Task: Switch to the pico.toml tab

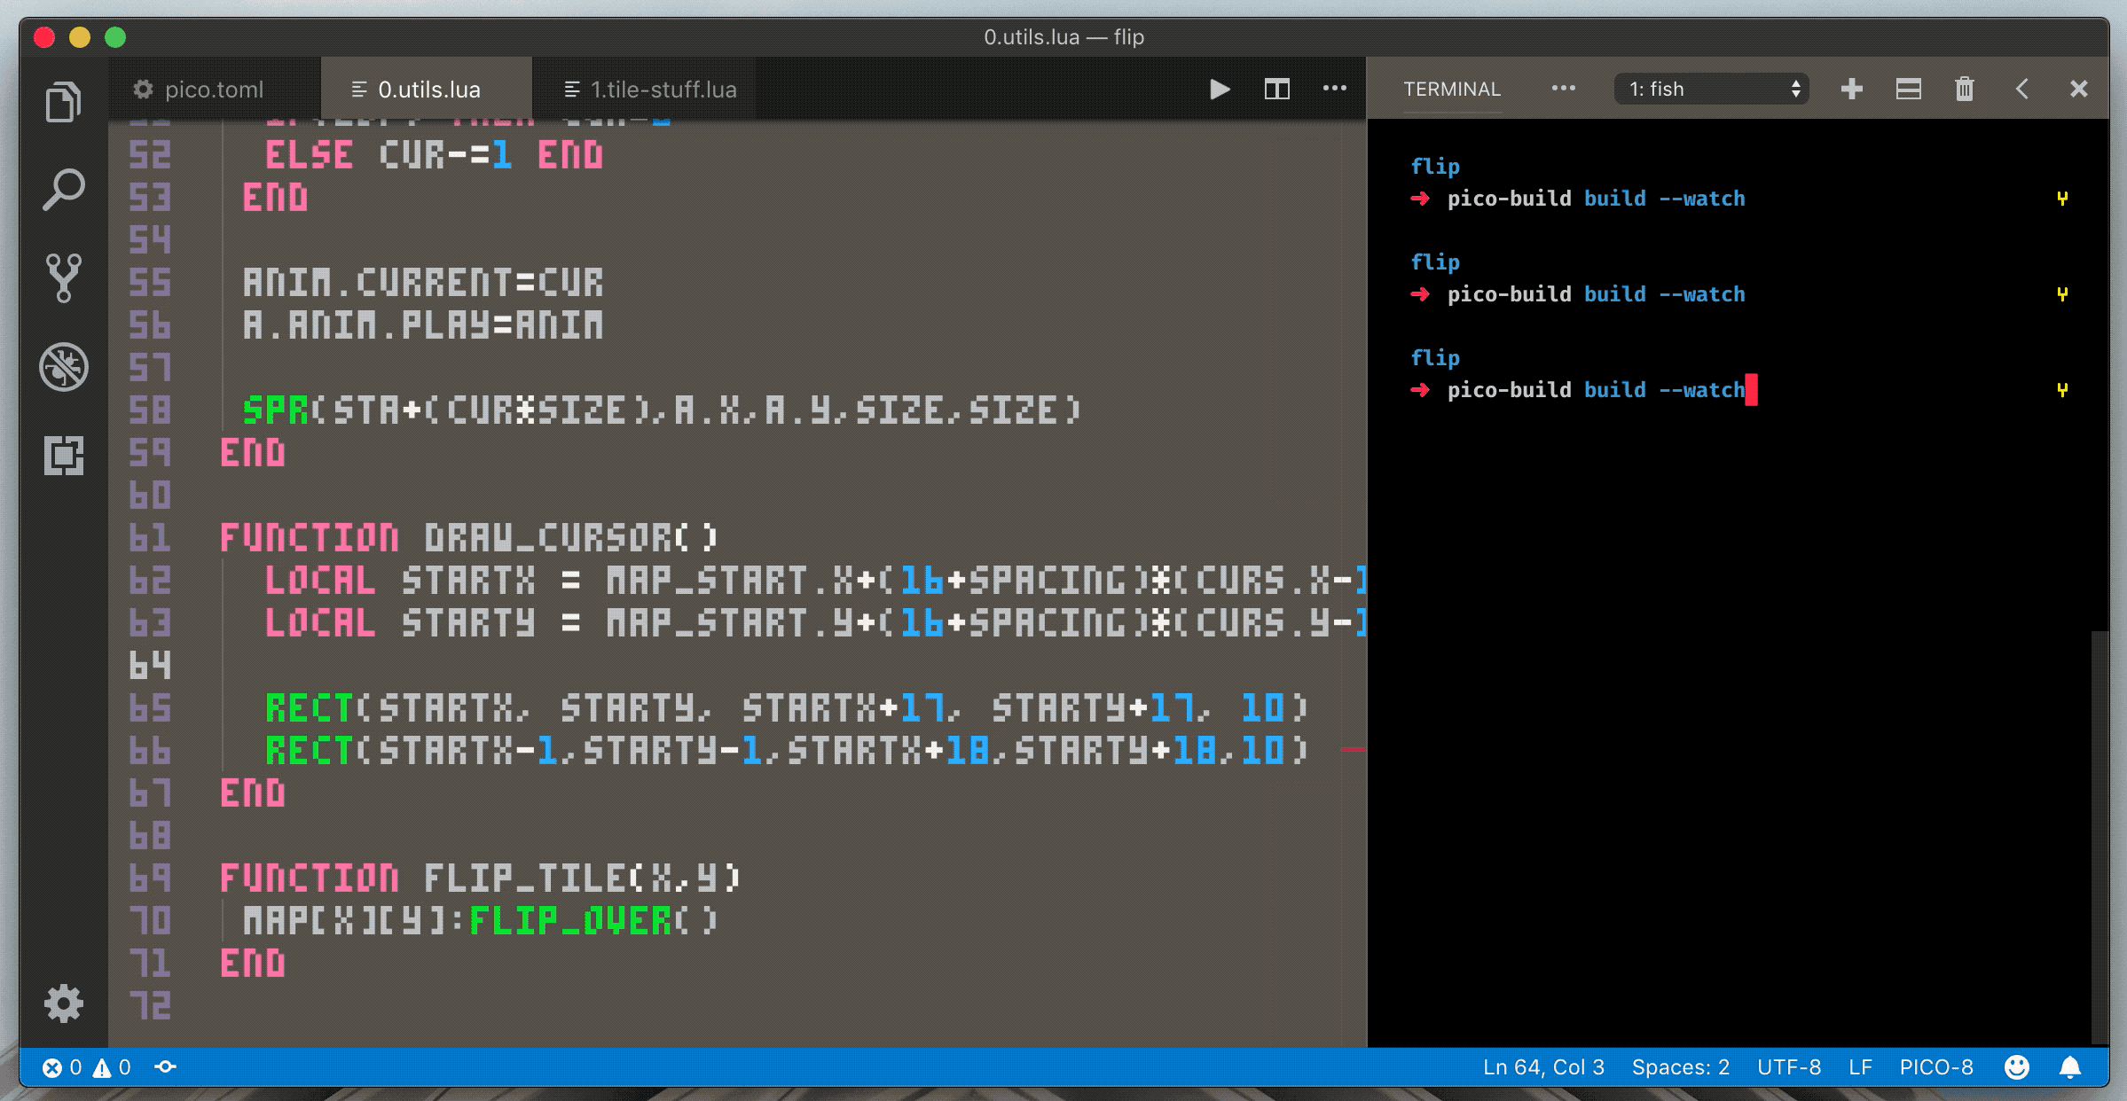Action: [x=213, y=90]
